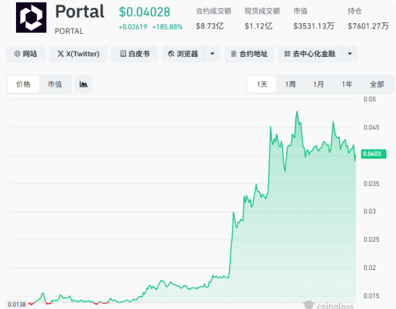Image resolution: width=396 pixels, height=309 pixels.
Task: Open the 白皮书 whitepaper
Action: click(135, 54)
